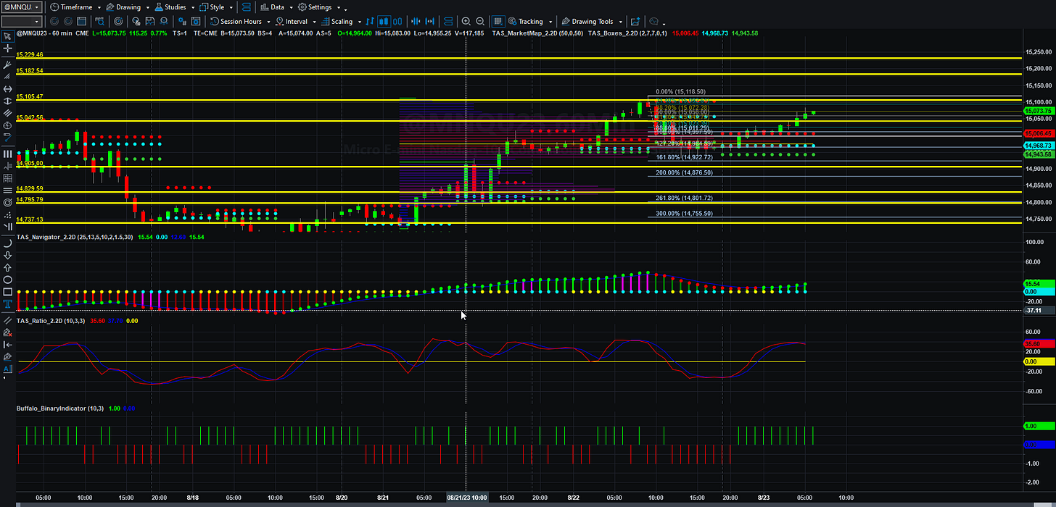Image resolution: width=1056 pixels, height=507 pixels.
Task: Click the 15,105.47 yellow price level line
Action: point(519,100)
